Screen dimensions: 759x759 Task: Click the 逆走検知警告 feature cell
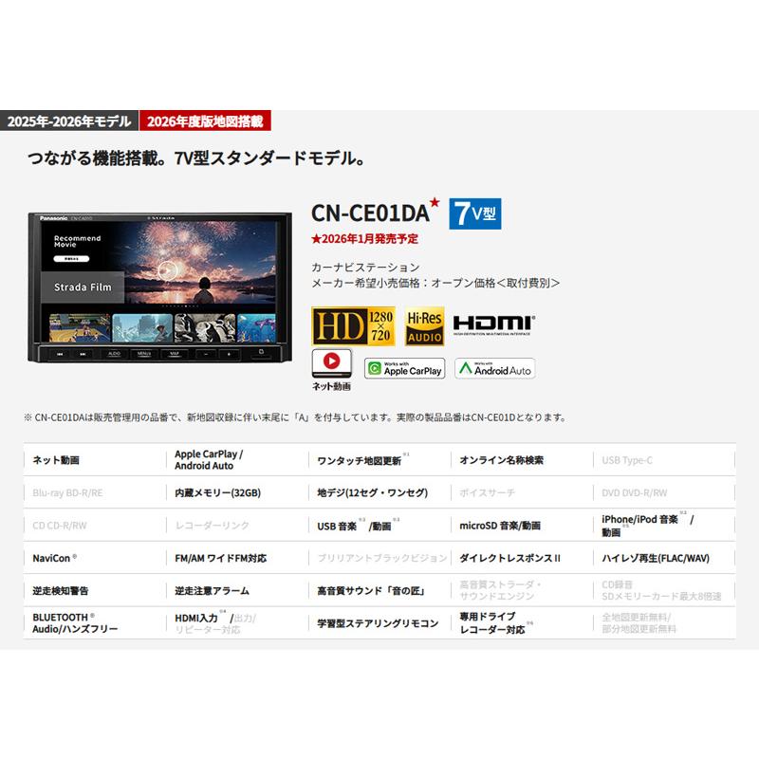pos(94,590)
